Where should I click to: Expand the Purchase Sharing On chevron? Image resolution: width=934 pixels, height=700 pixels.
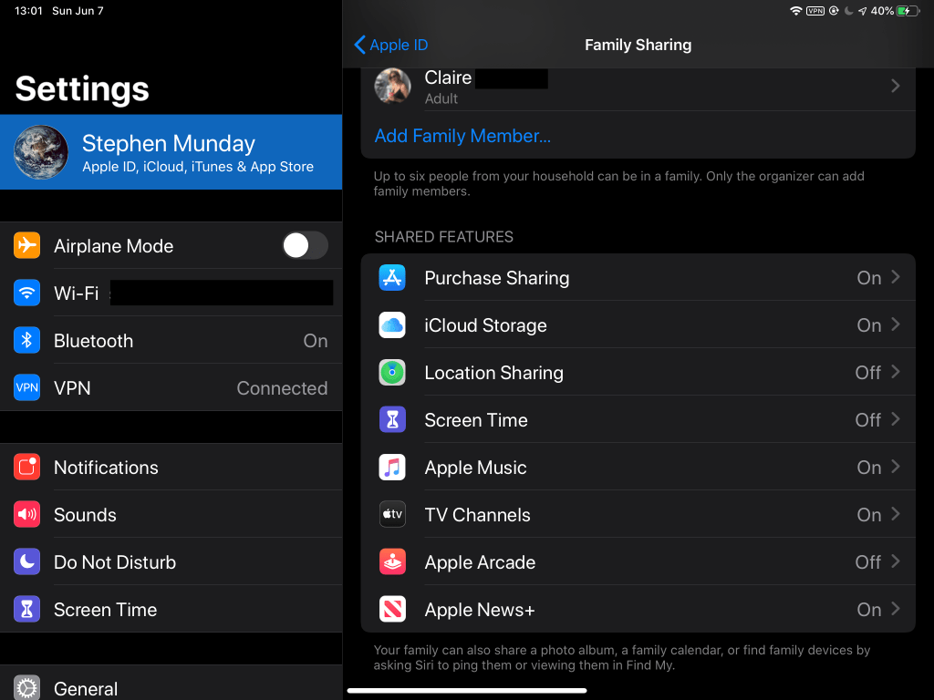(x=896, y=277)
